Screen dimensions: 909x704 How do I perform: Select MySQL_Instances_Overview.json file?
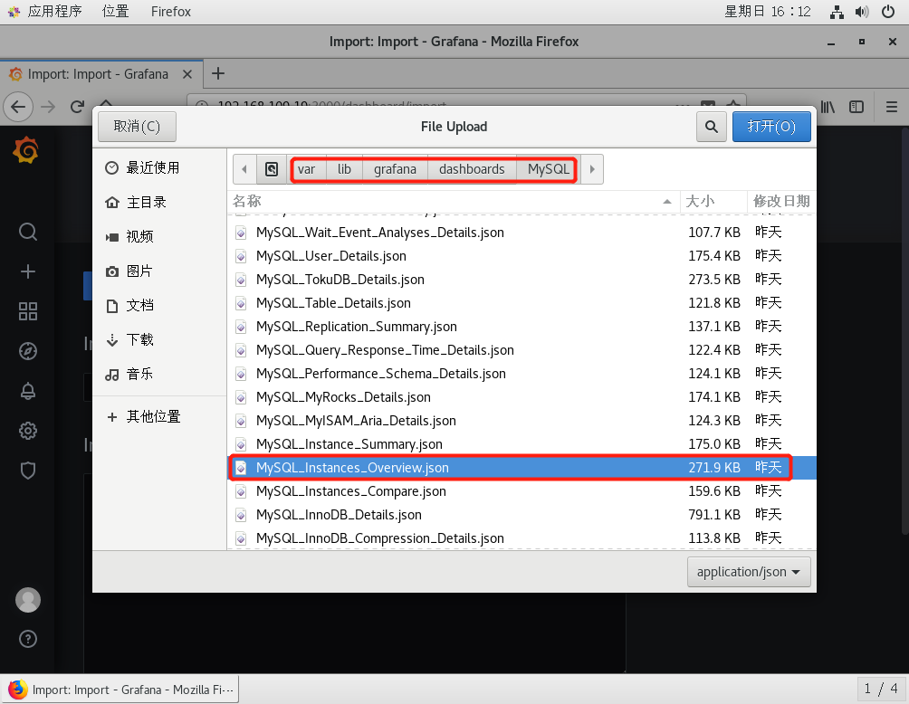click(x=521, y=468)
